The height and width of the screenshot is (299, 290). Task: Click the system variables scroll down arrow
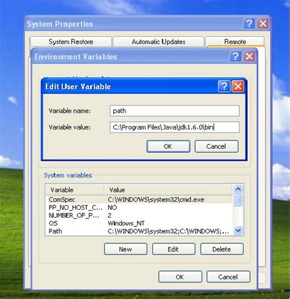238,231
